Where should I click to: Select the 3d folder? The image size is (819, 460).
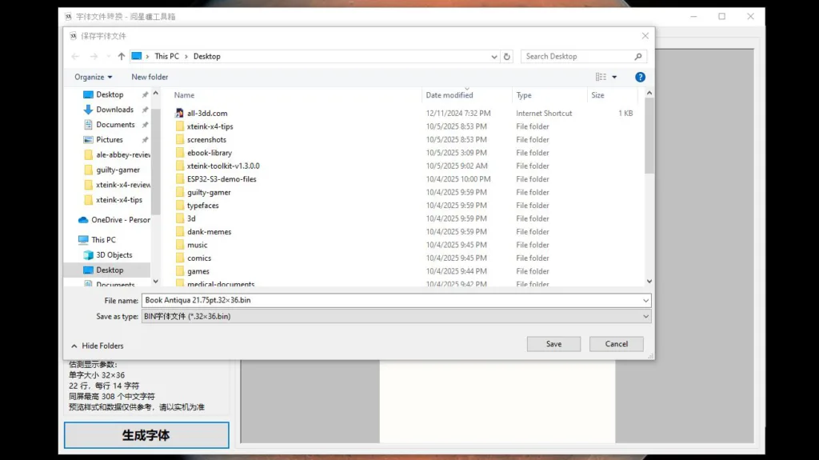click(x=191, y=218)
